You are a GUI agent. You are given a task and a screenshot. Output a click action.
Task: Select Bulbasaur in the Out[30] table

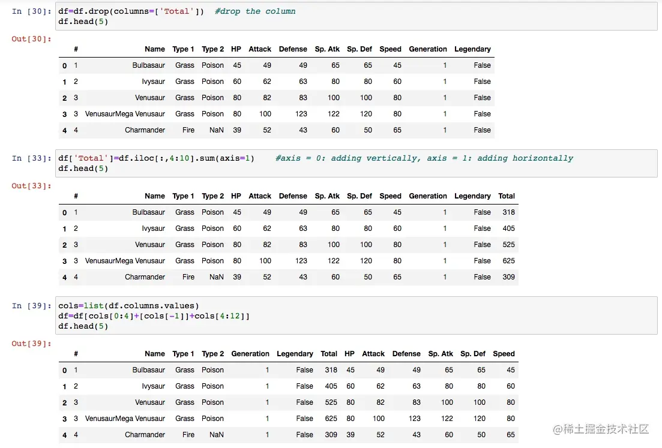[x=148, y=65]
